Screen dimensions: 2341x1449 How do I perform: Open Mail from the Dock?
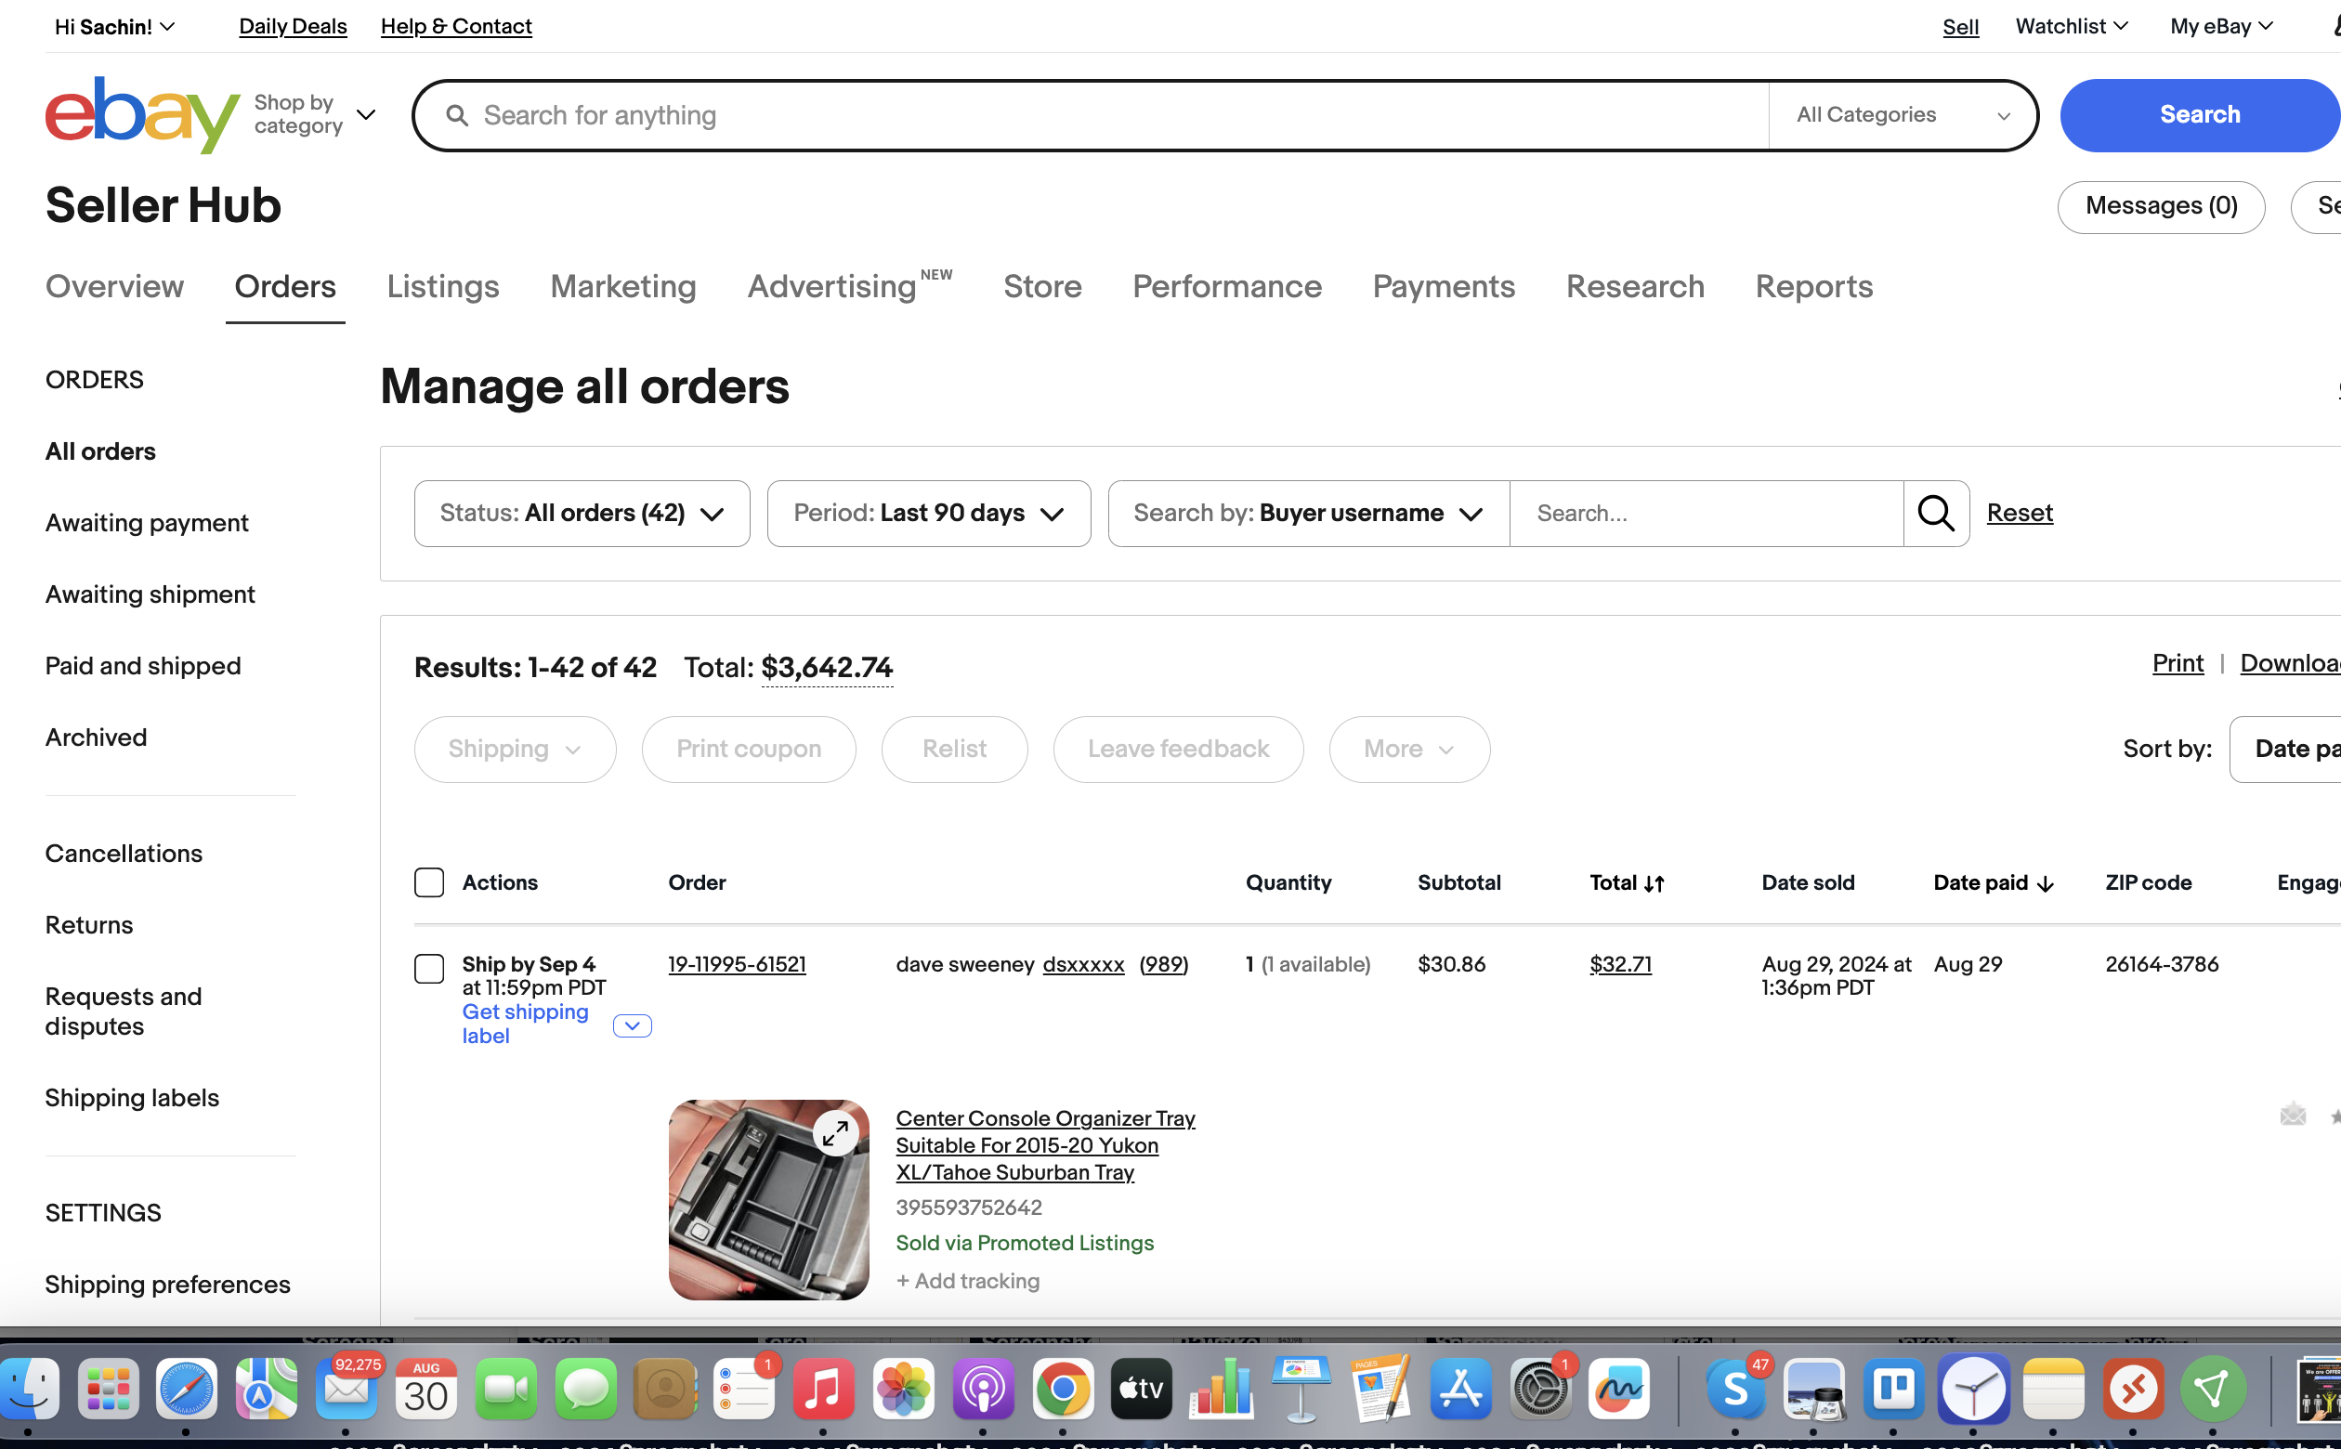[x=346, y=1389]
